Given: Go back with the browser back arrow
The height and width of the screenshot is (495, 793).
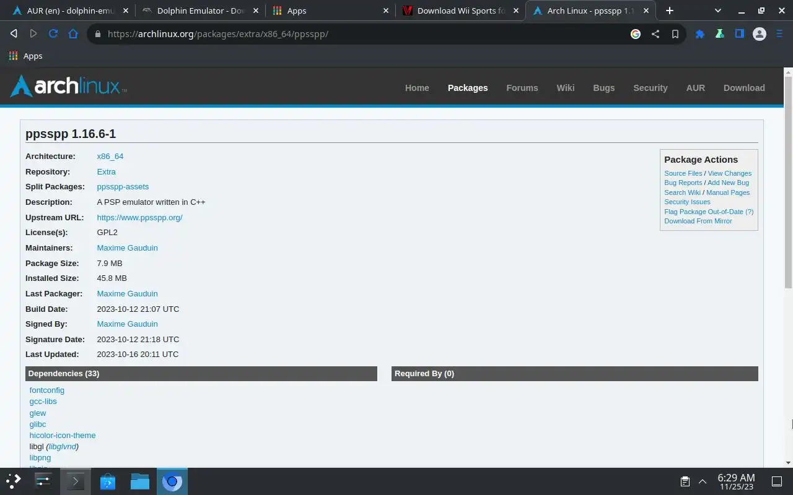Looking at the screenshot, I should click(14, 34).
